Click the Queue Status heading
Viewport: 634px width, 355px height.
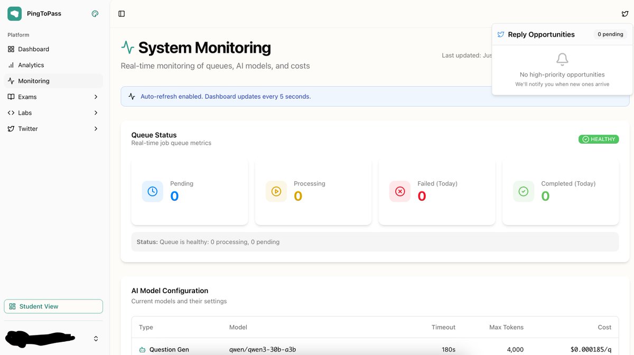tap(154, 135)
